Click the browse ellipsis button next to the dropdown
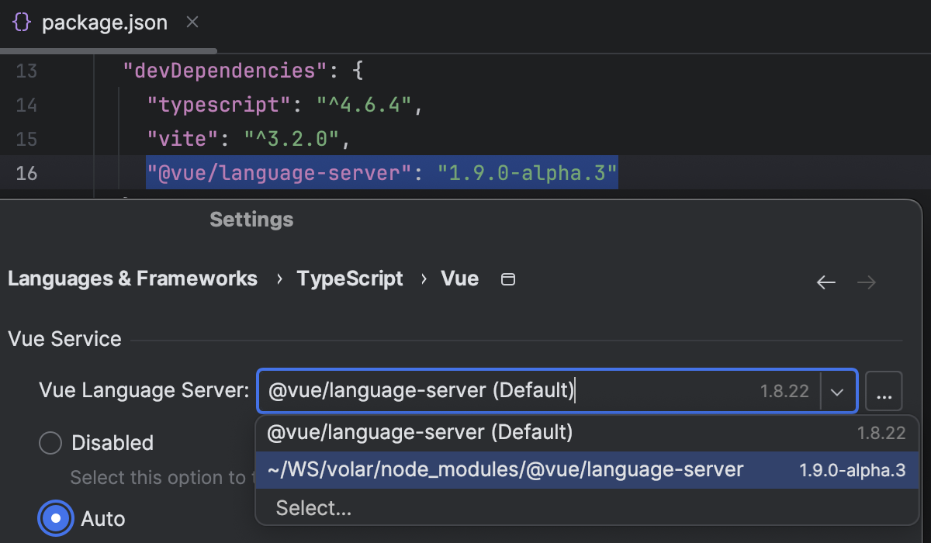This screenshot has height=543, width=931. point(884,391)
